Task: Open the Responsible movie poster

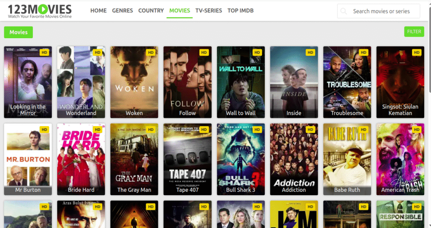Action: 400,214
